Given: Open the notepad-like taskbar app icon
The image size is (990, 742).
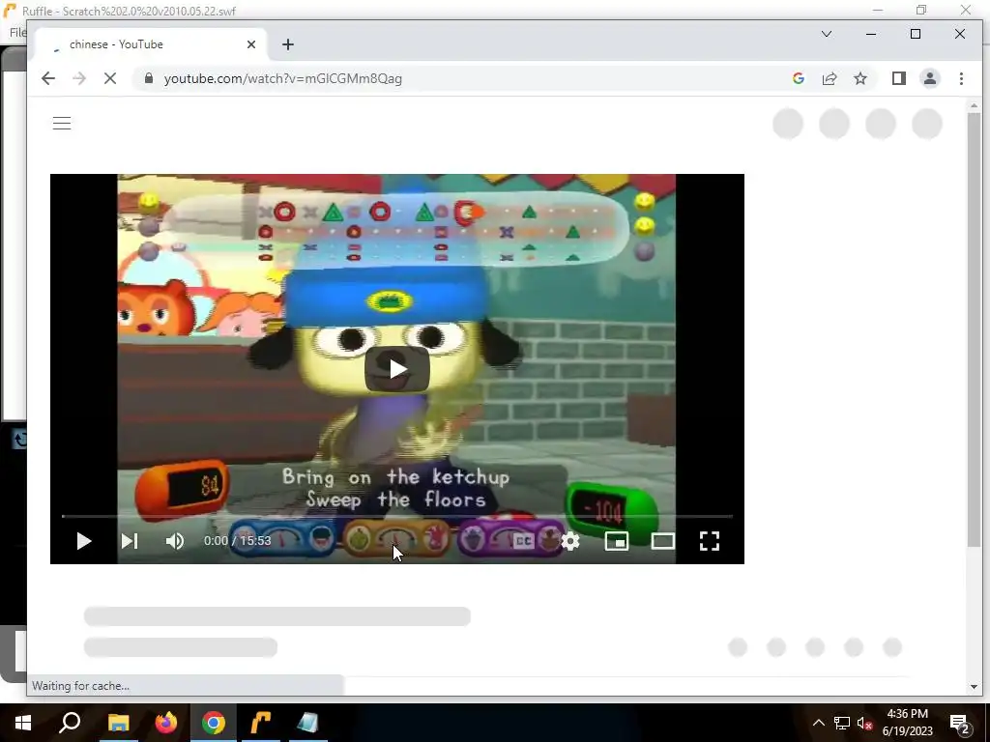Looking at the screenshot, I should (x=308, y=723).
